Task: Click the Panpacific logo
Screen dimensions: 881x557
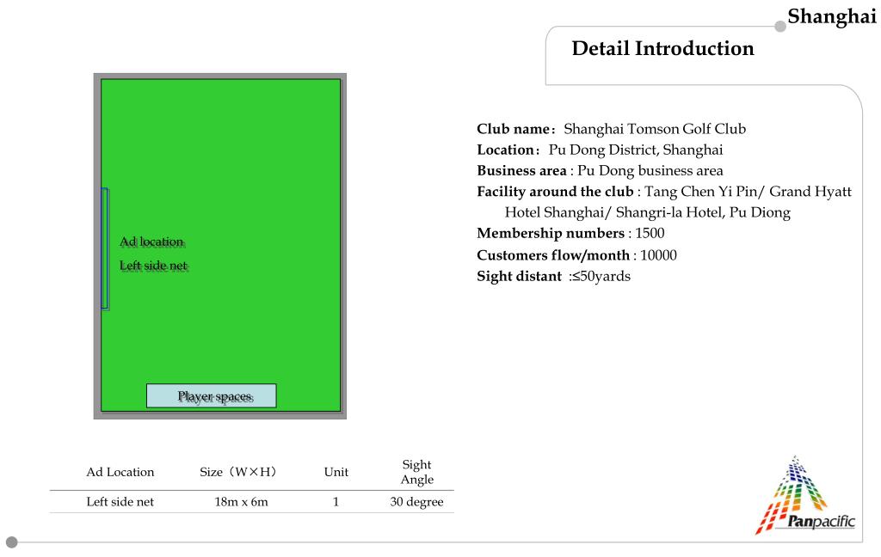Action: [x=805, y=495]
